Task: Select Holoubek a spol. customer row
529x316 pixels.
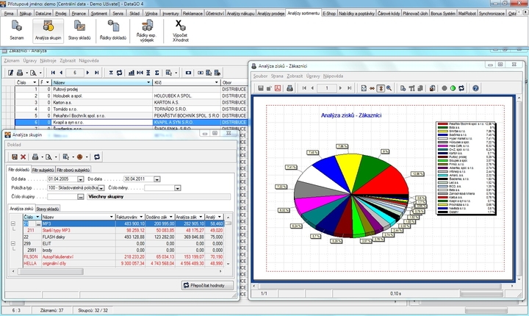Action: tap(132, 96)
